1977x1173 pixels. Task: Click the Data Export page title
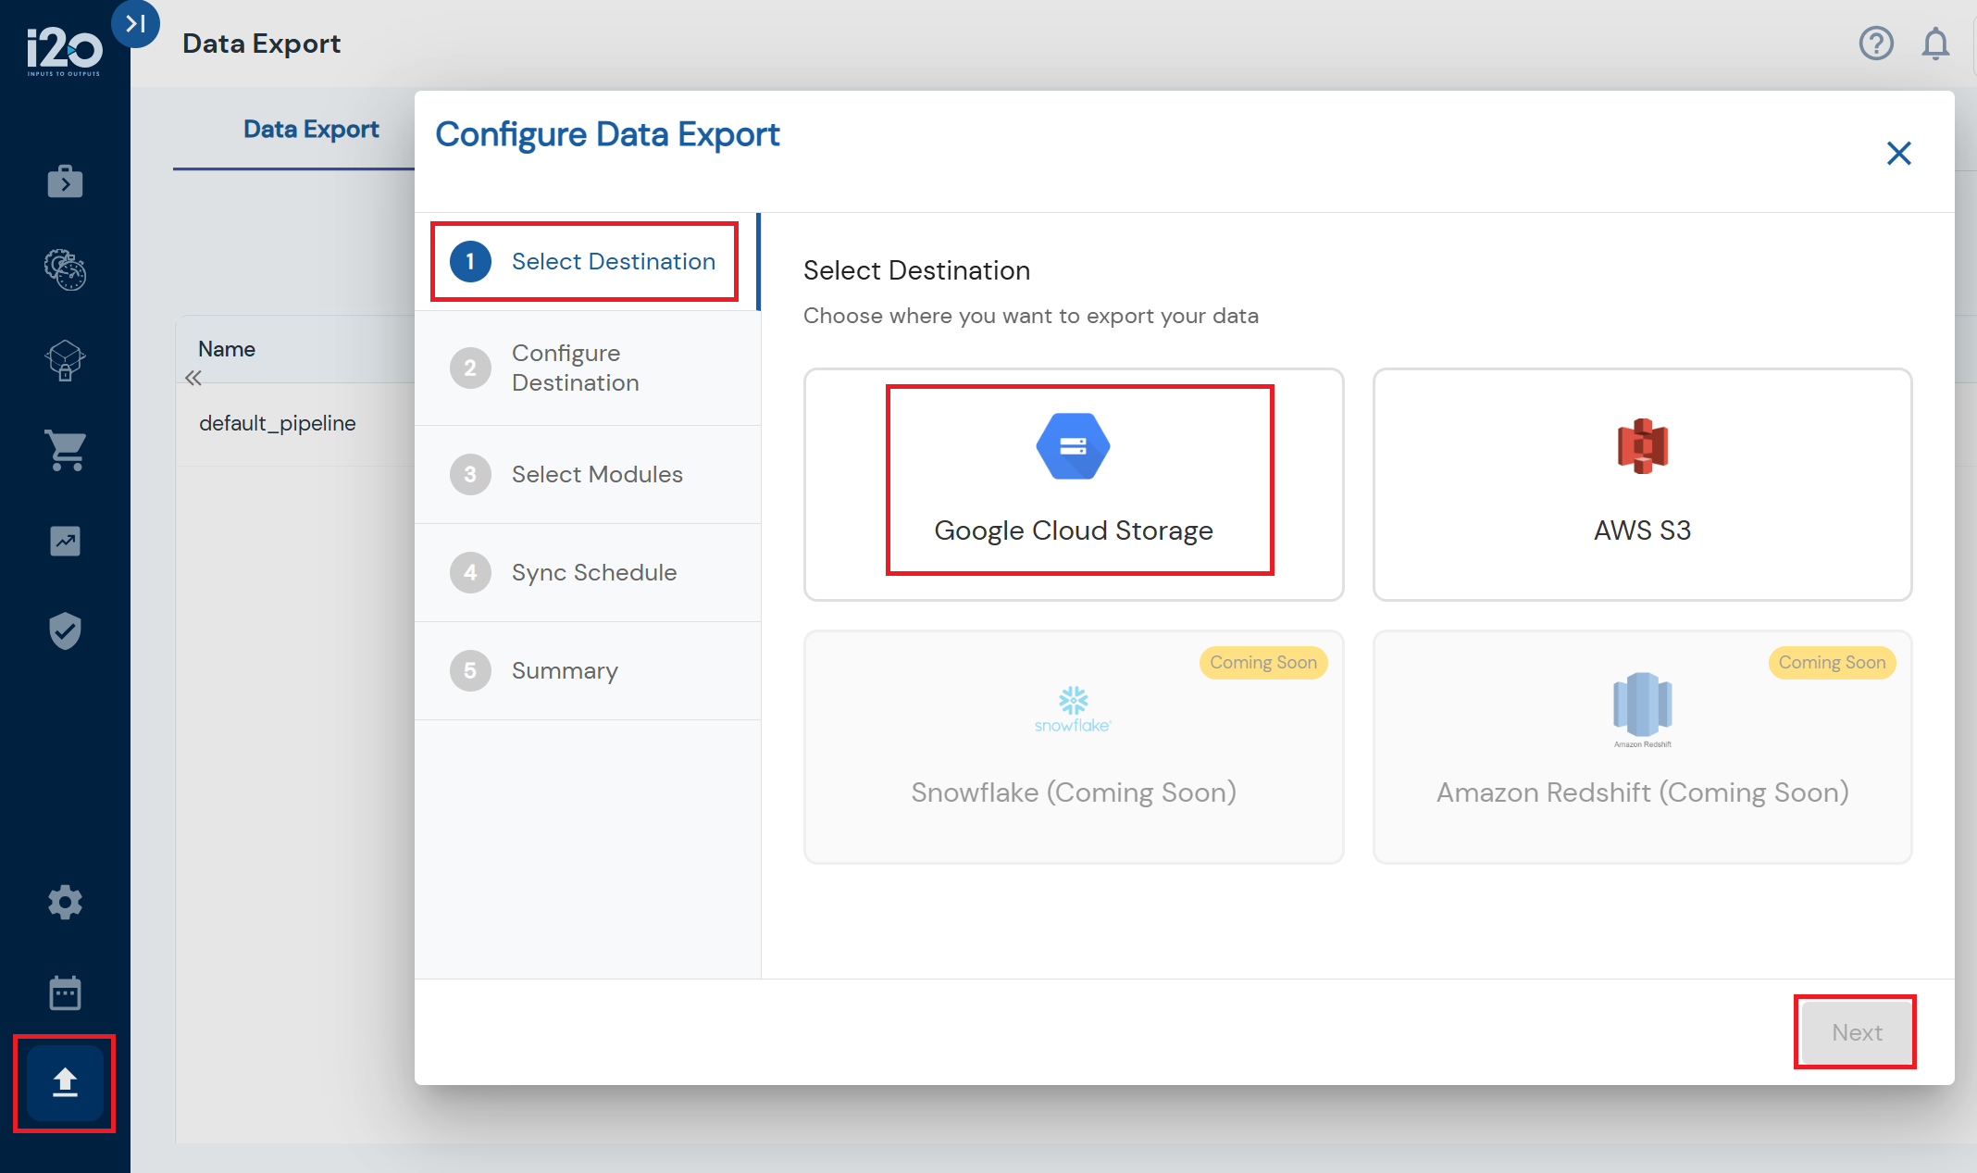pyautogui.click(x=261, y=44)
